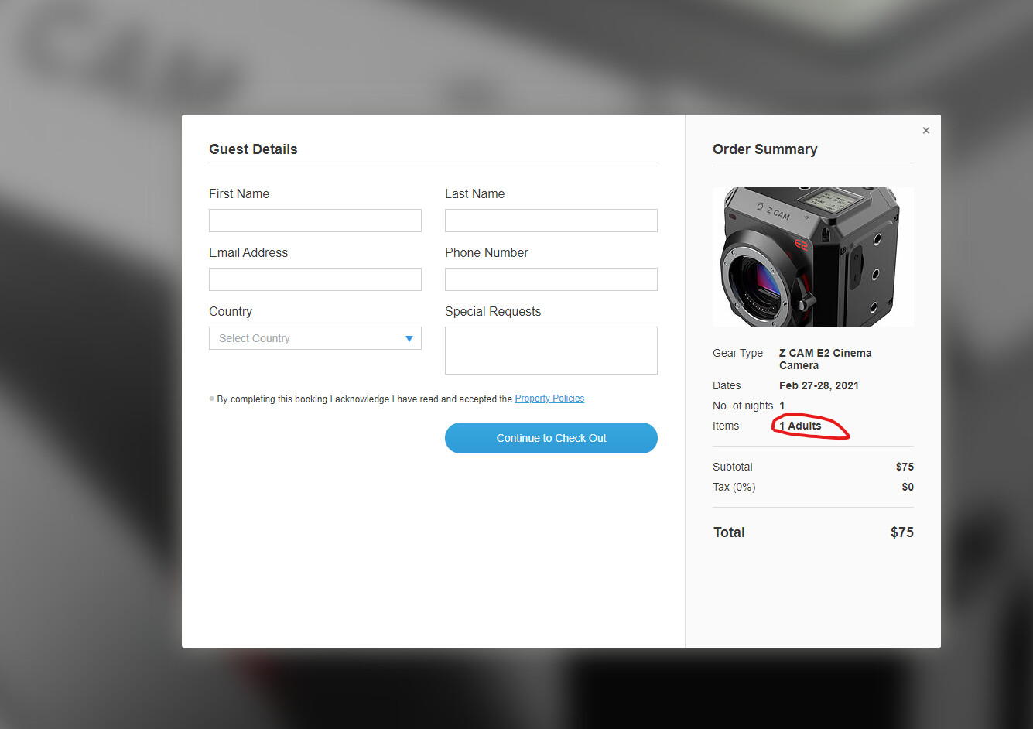Click the '1 Adults' items value
Image resolution: width=1033 pixels, height=729 pixels.
point(800,426)
